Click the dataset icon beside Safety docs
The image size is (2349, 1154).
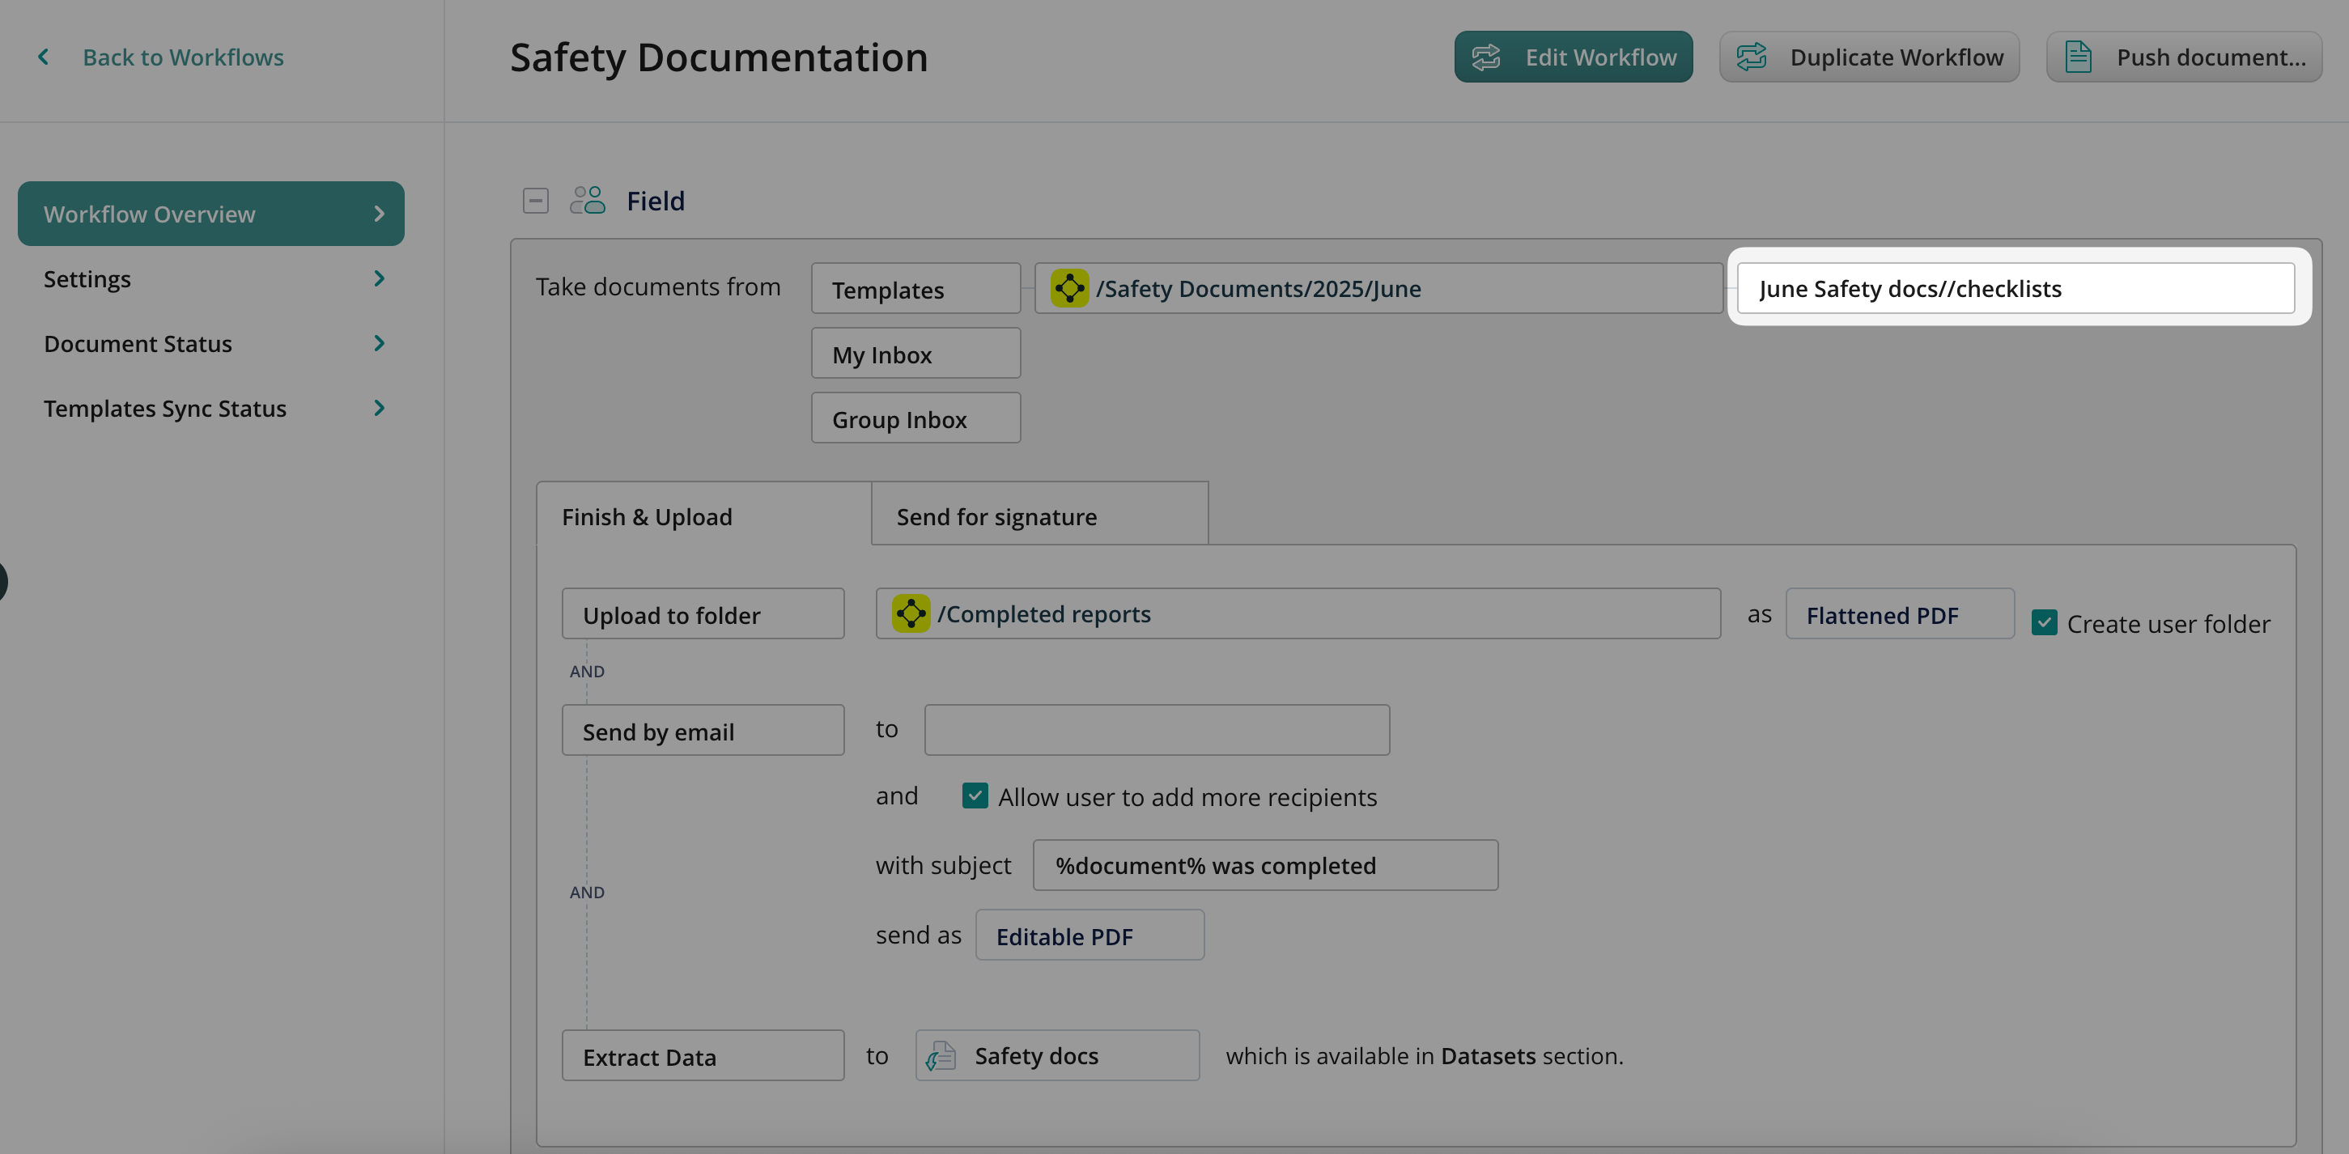[x=940, y=1055]
